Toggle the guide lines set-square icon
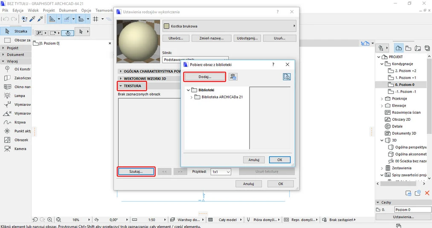The image size is (432, 228). 52,19
